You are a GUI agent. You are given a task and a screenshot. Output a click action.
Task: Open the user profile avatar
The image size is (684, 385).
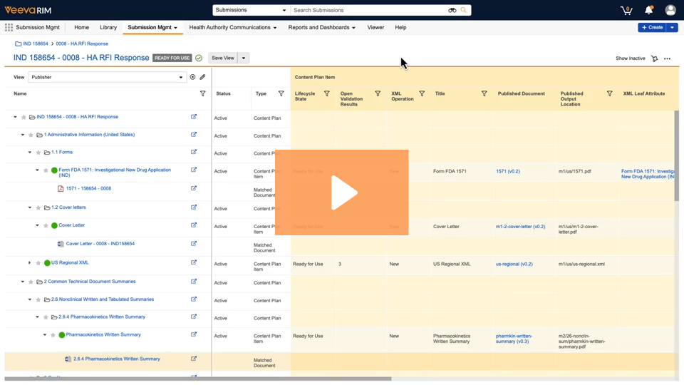(670, 10)
